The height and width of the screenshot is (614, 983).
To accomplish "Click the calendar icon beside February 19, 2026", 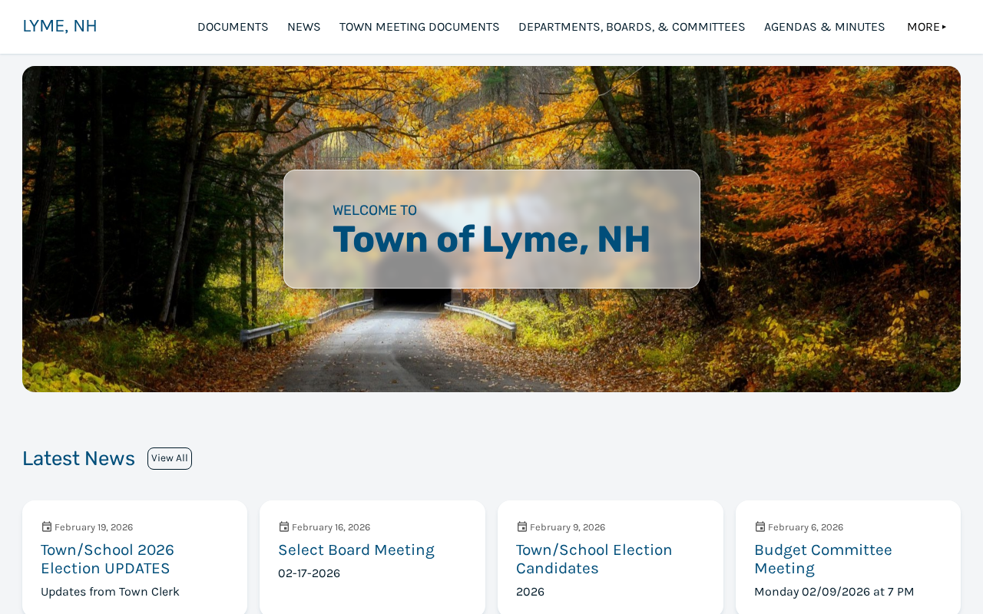I will point(47,527).
